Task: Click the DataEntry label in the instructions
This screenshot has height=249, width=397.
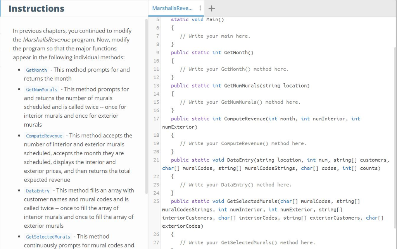Action: (x=37, y=191)
